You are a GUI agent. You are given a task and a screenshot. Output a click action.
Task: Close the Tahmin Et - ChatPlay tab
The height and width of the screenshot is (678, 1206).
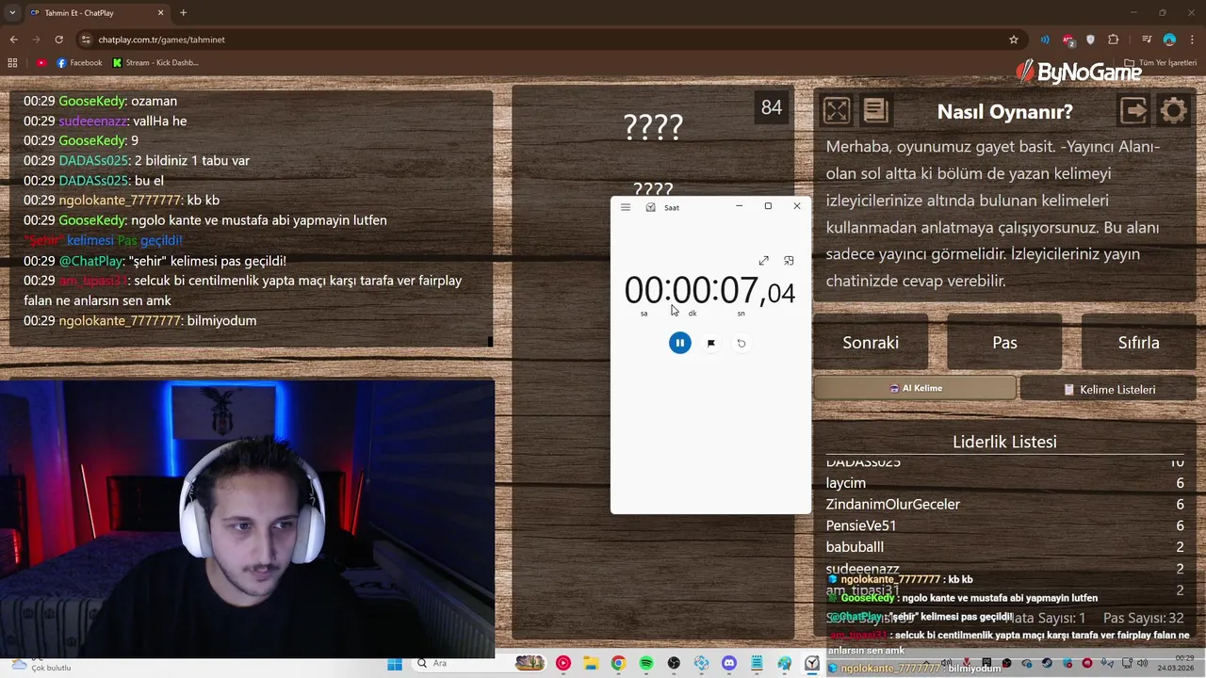click(x=160, y=12)
